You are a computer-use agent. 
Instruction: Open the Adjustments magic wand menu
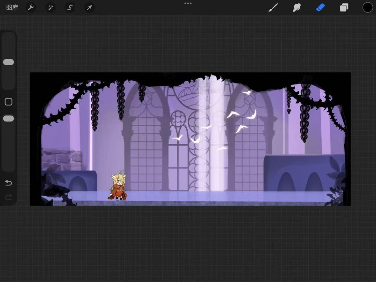50,7
